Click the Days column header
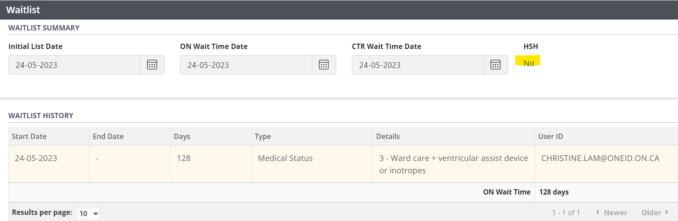678x221 pixels. point(182,136)
